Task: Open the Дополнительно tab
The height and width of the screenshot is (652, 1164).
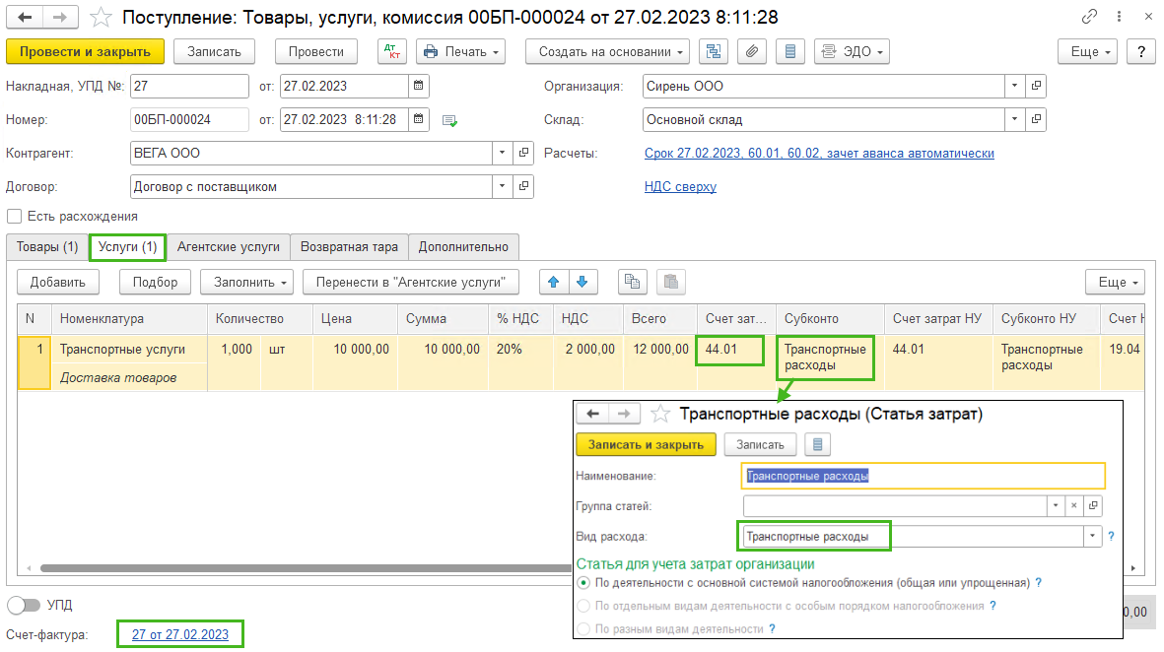Action: (x=464, y=247)
